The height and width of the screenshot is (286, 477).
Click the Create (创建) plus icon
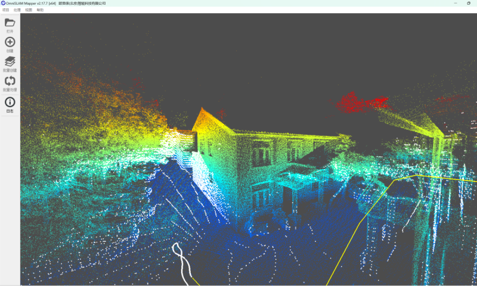[10, 42]
